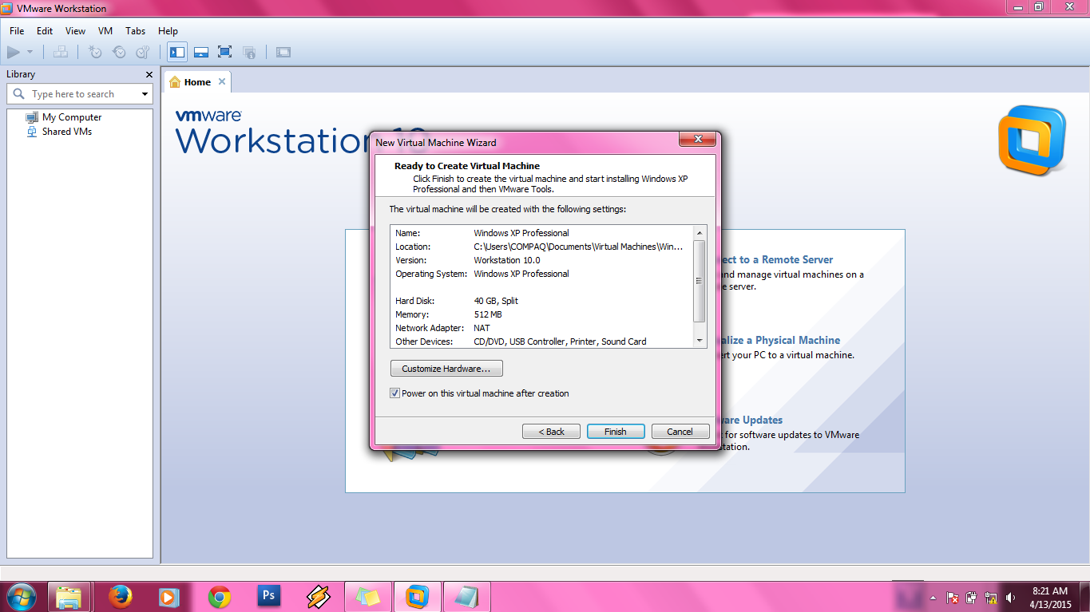Expand the Library search filter dropdown
The image size is (1090, 612).
coord(145,94)
